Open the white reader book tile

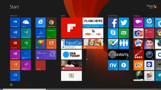(71, 76)
